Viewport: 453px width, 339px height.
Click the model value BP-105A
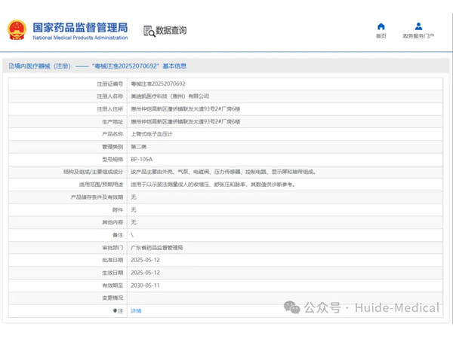tap(141, 159)
